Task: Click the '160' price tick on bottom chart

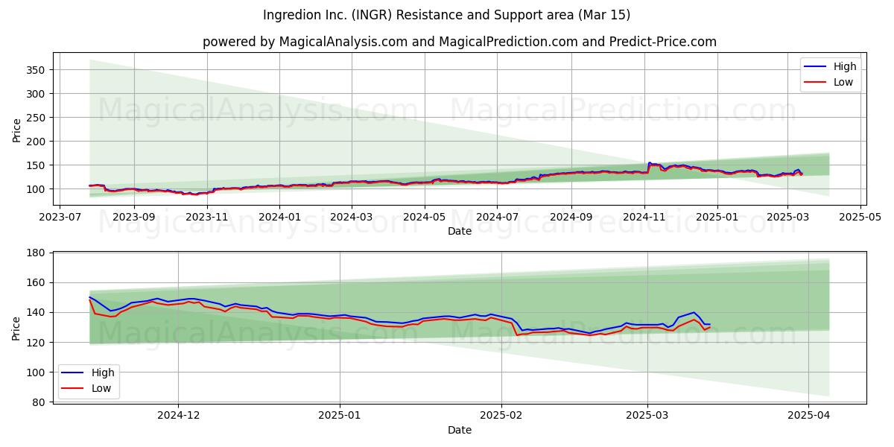Action: [37, 283]
